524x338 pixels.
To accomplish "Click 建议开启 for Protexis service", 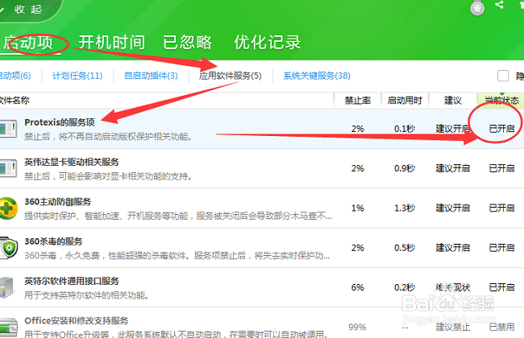I will pyautogui.click(x=453, y=129).
